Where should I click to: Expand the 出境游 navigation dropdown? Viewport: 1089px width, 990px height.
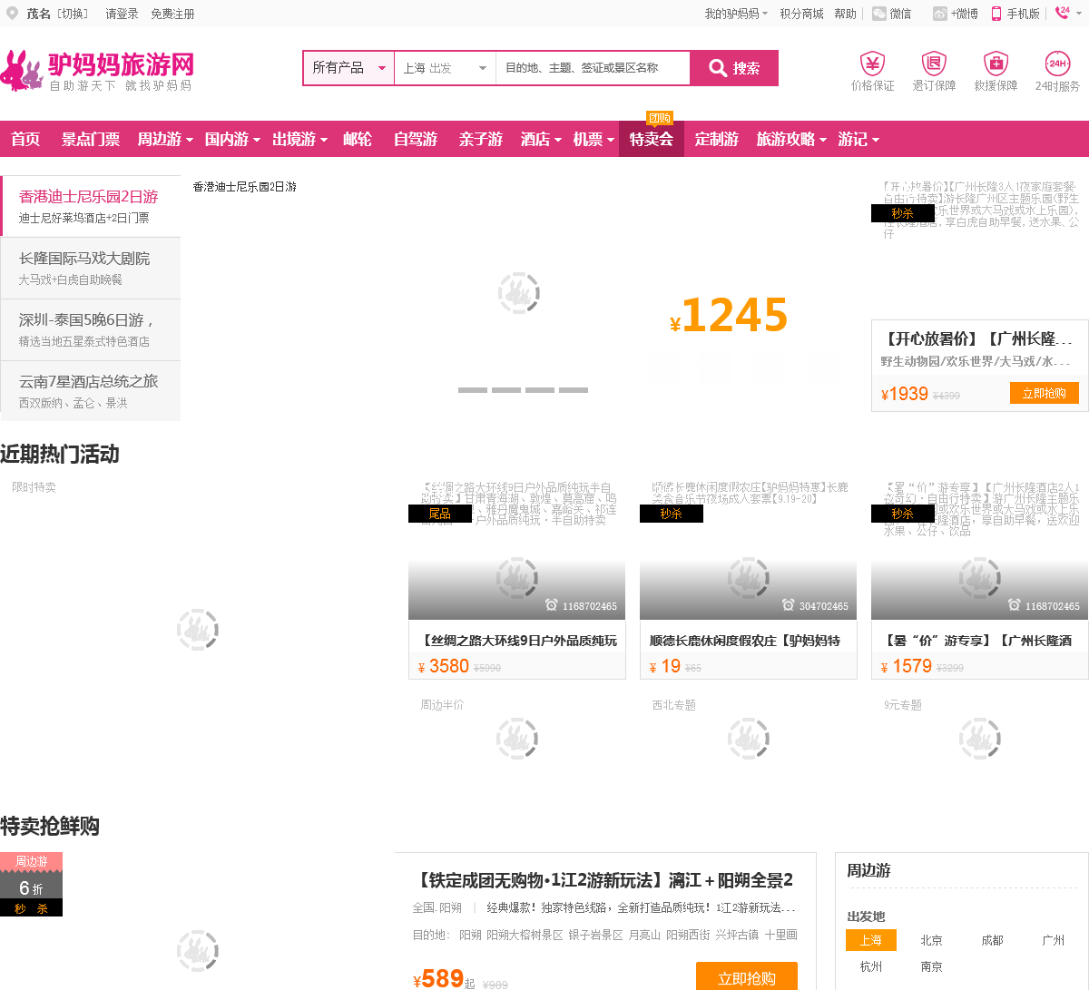tap(299, 139)
